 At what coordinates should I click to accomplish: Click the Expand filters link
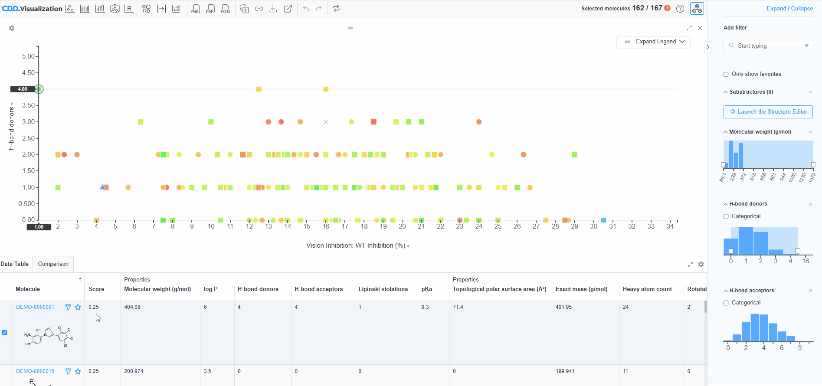[x=776, y=8]
